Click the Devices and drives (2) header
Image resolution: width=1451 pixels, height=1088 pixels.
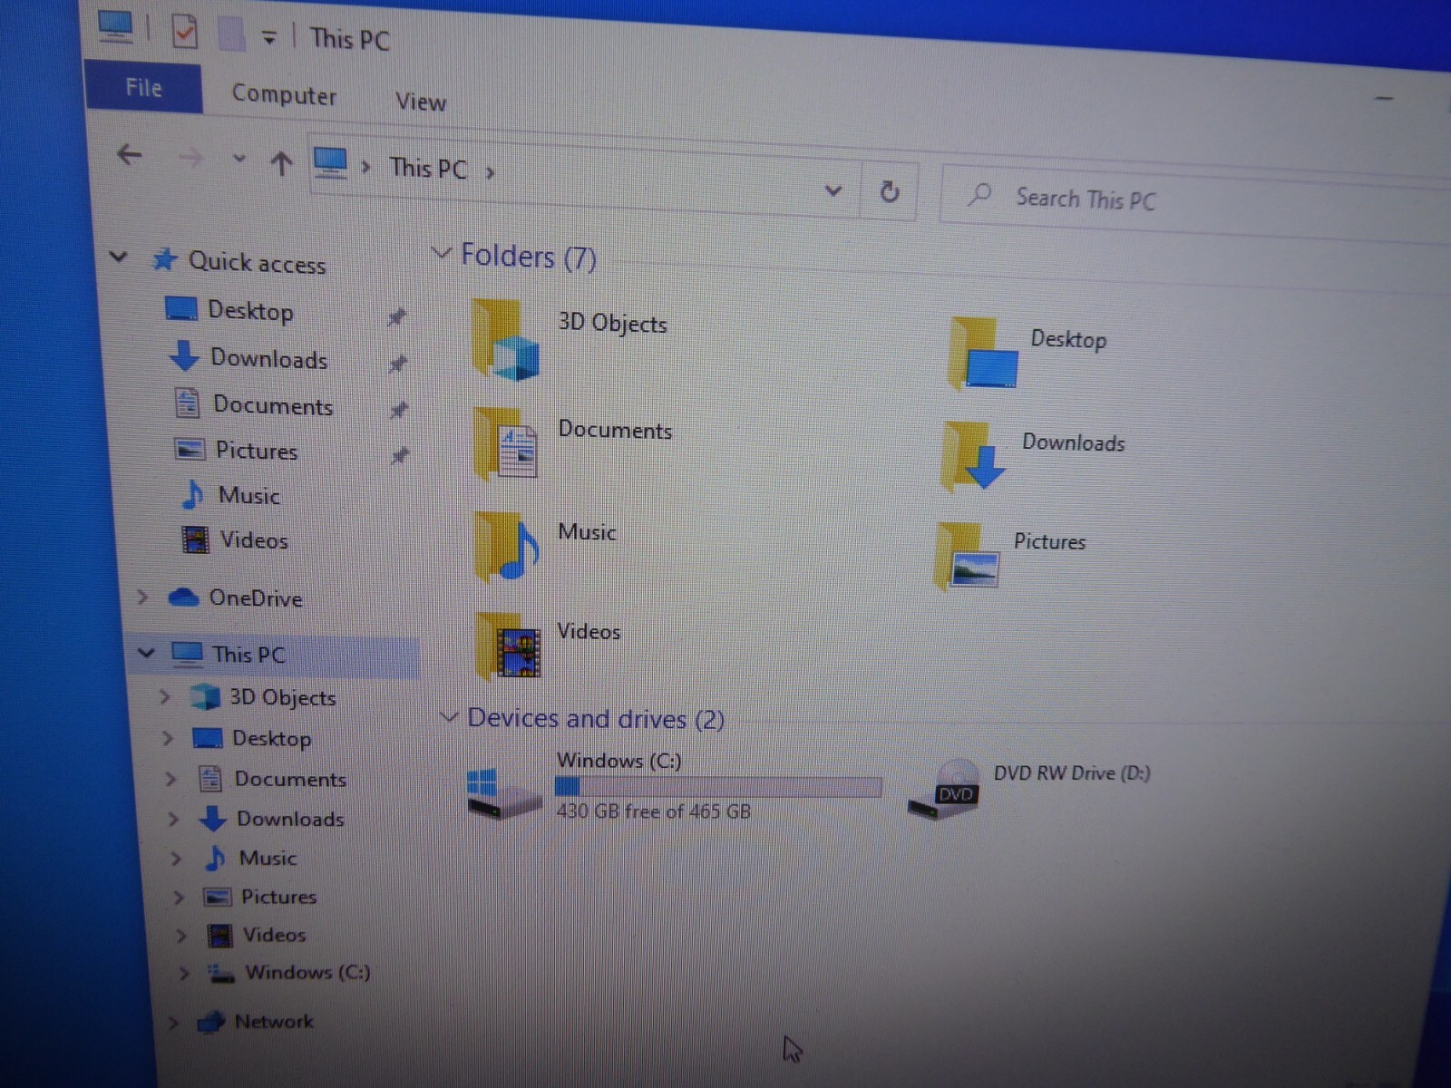[x=596, y=719]
